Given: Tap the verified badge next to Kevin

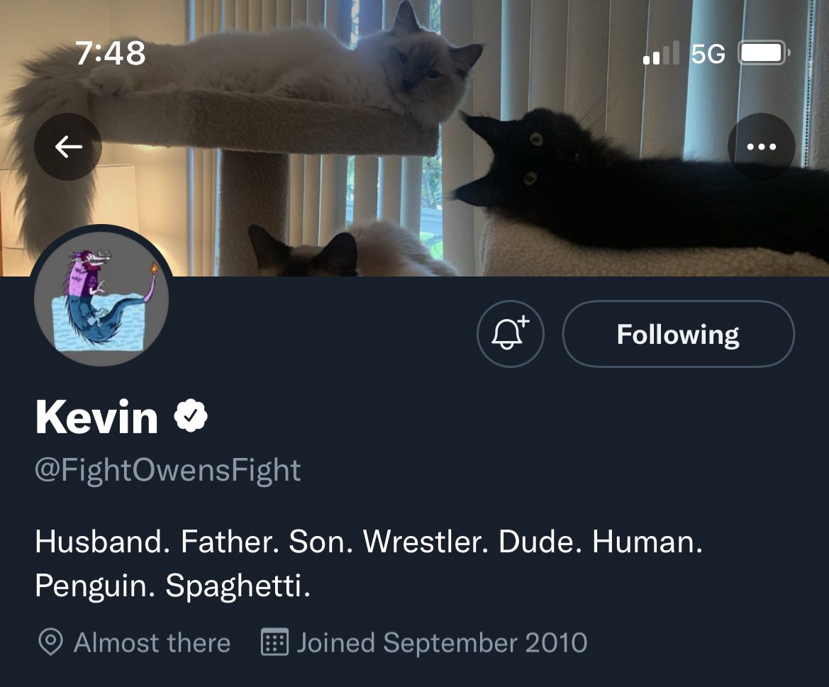Looking at the screenshot, I should tap(191, 416).
